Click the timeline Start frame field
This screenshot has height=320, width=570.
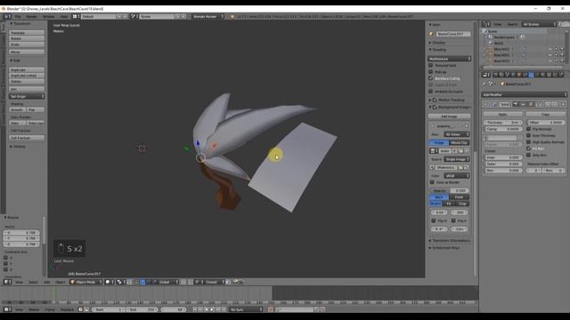tap(108, 309)
